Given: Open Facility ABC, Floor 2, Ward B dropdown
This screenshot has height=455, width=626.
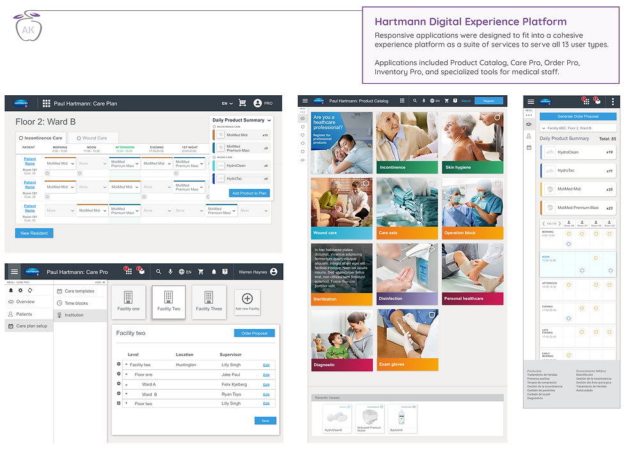Looking at the screenshot, I should point(577,128).
